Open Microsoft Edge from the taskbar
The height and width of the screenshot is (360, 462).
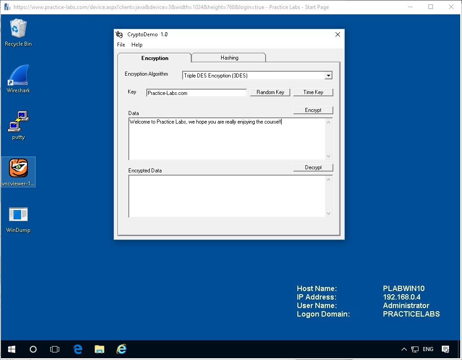[x=78, y=349]
